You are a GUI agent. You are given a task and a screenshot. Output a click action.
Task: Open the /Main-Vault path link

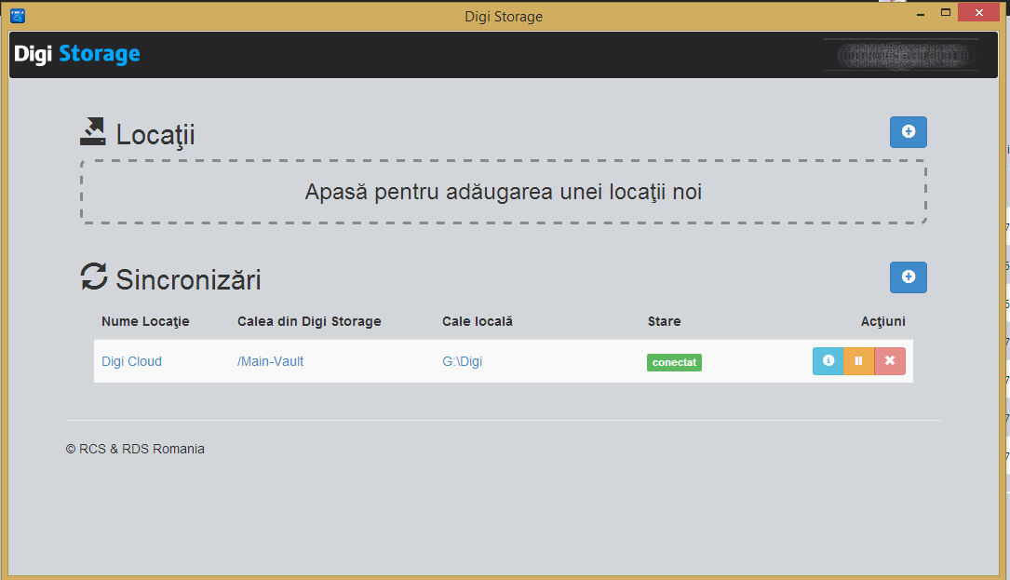[271, 361]
